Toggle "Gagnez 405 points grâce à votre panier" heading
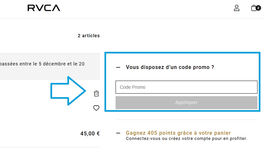 click(x=178, y=133)
